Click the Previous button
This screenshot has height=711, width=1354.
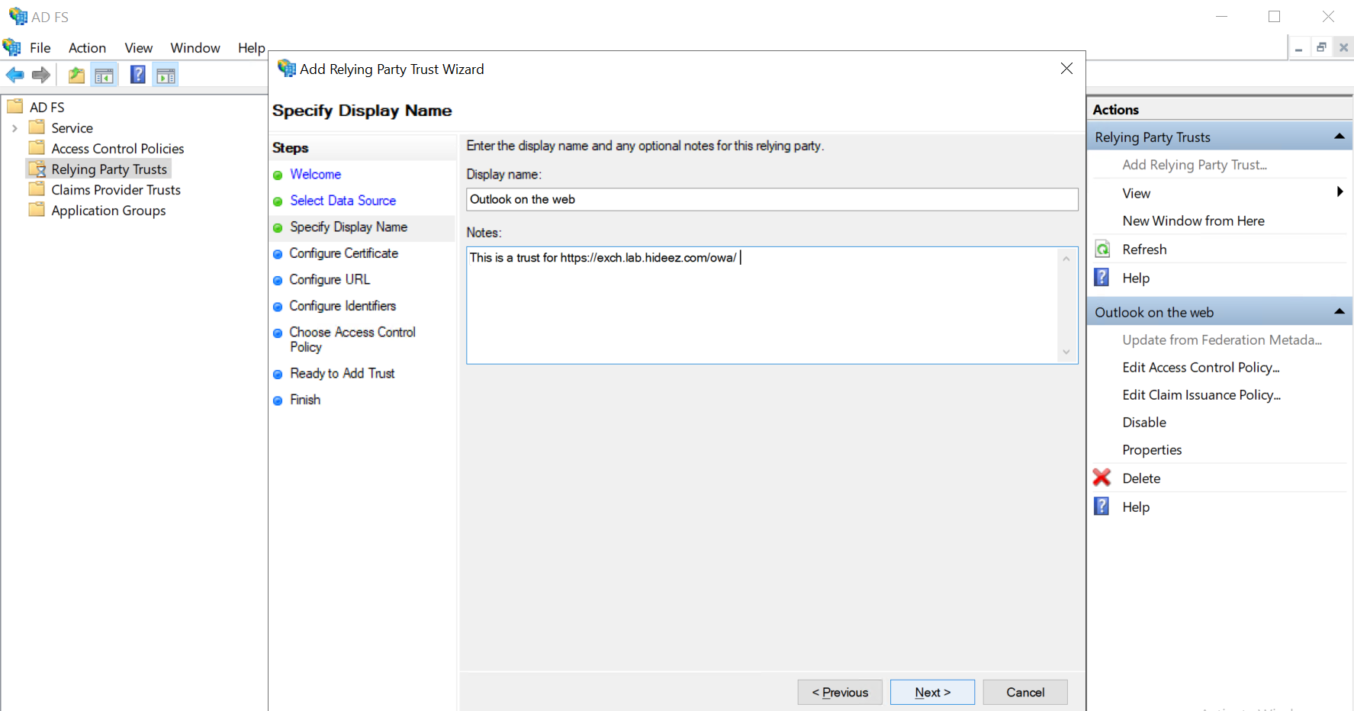pos(840,692)
